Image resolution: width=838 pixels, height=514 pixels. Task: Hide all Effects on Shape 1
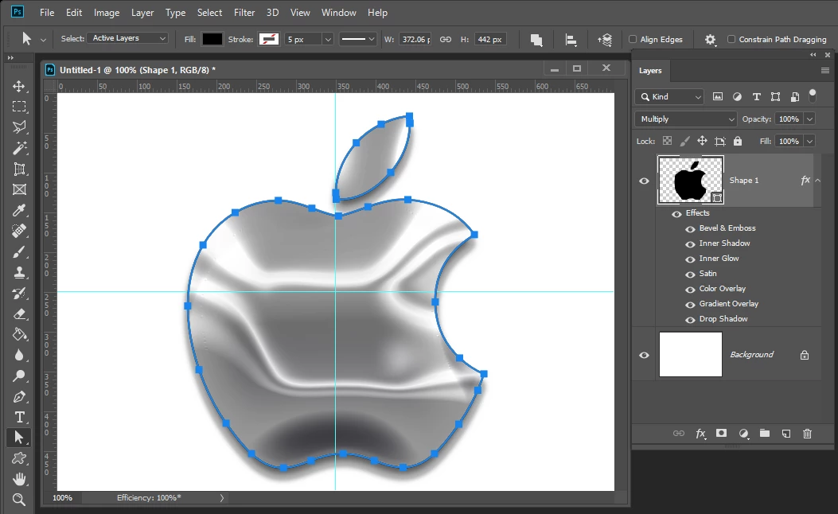tap(676, 213)
